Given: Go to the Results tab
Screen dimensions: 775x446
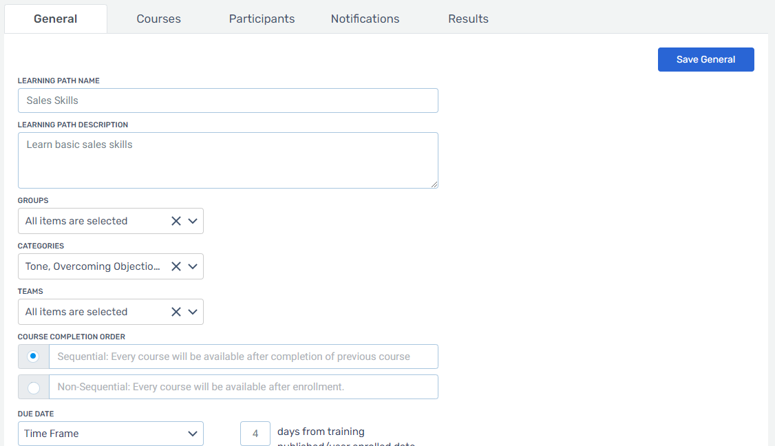Looking at the screenshot, I should coord(468,19).
